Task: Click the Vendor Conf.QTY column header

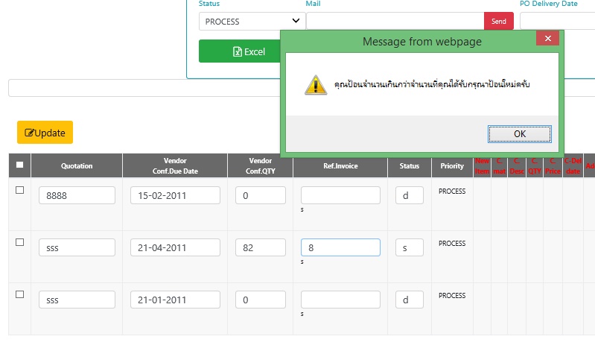Action: (x=261, y=165)
